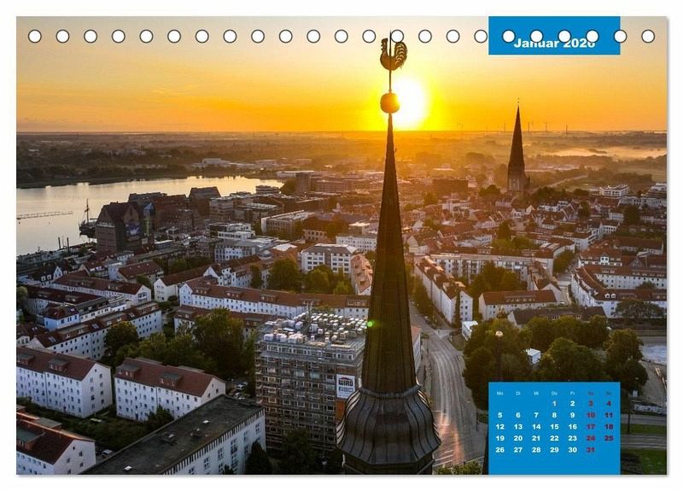Image resolution: width=683 pixels, height=491 pixels.
Task: Click the "Mo" weekday header
Action: (x=499, y=393)
